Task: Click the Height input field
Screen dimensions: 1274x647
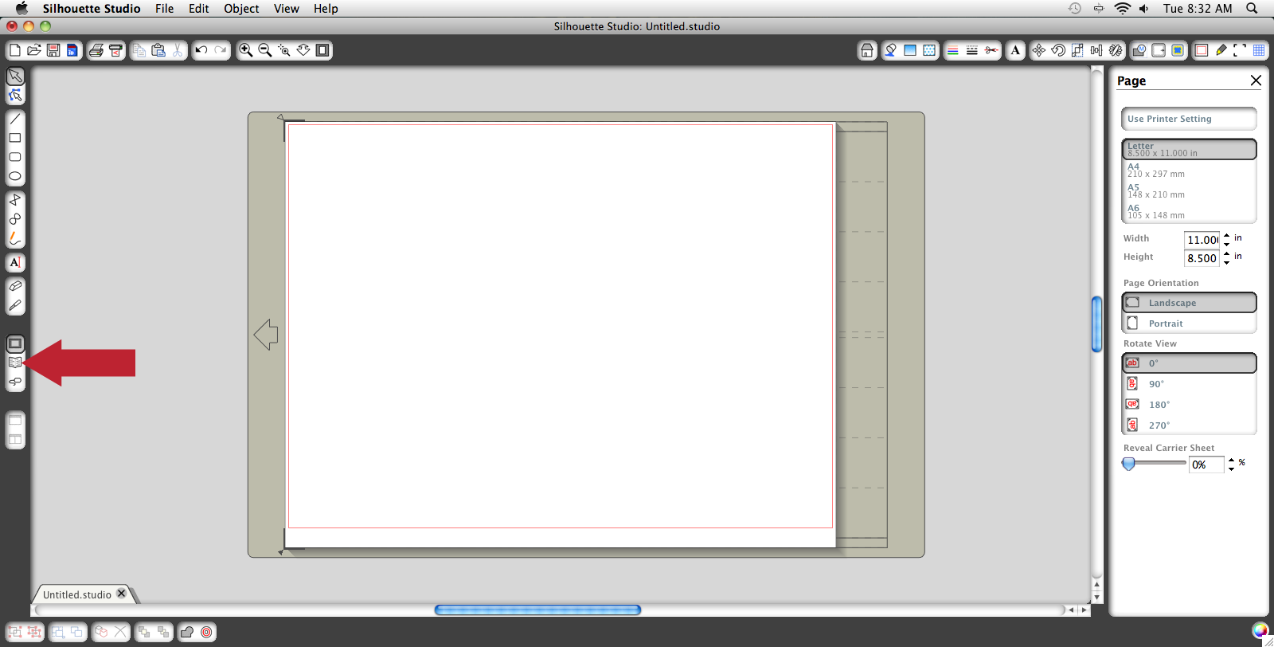Action: [x=1202, y=258]
